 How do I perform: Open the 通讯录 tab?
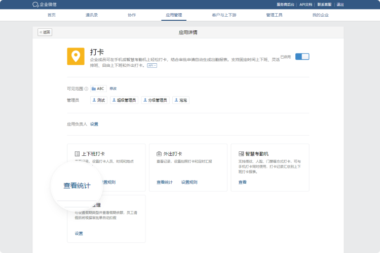(x=92, y=15)
